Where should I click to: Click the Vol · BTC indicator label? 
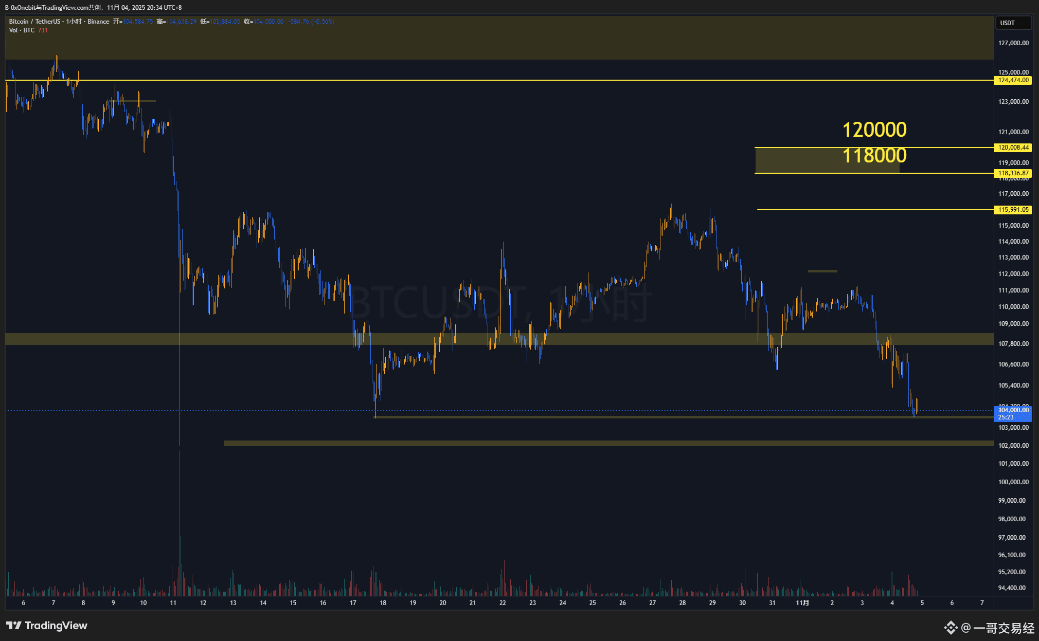point(22,30)
